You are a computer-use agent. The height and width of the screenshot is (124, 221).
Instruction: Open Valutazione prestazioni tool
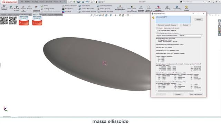pos(36,9)
